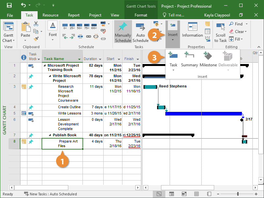264x198 pixels.
Task: Switch to Gantt Chart view in status bar
Action: 159,194
